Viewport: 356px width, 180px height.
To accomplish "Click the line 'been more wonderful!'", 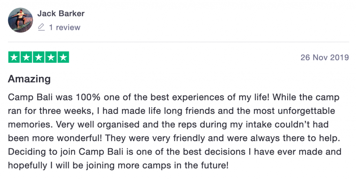I will [x=174, y=138].
